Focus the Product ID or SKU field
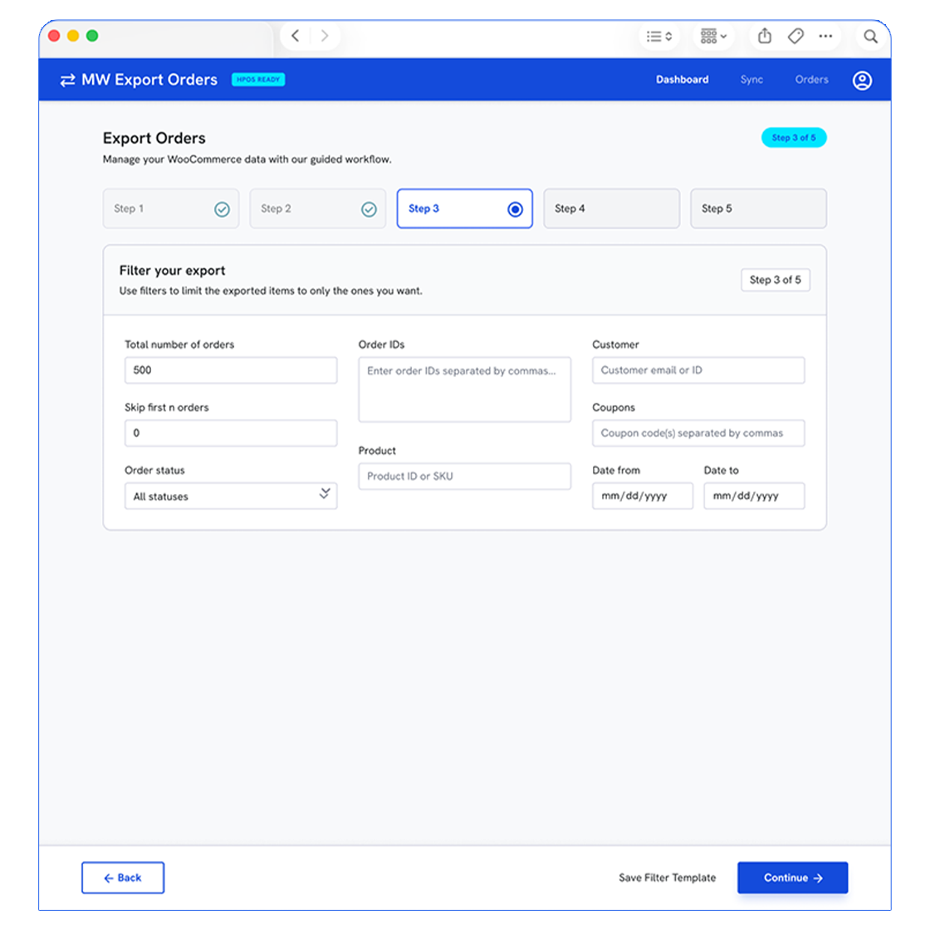The height and width of the screenshot is (930, 930). [464, 477]
